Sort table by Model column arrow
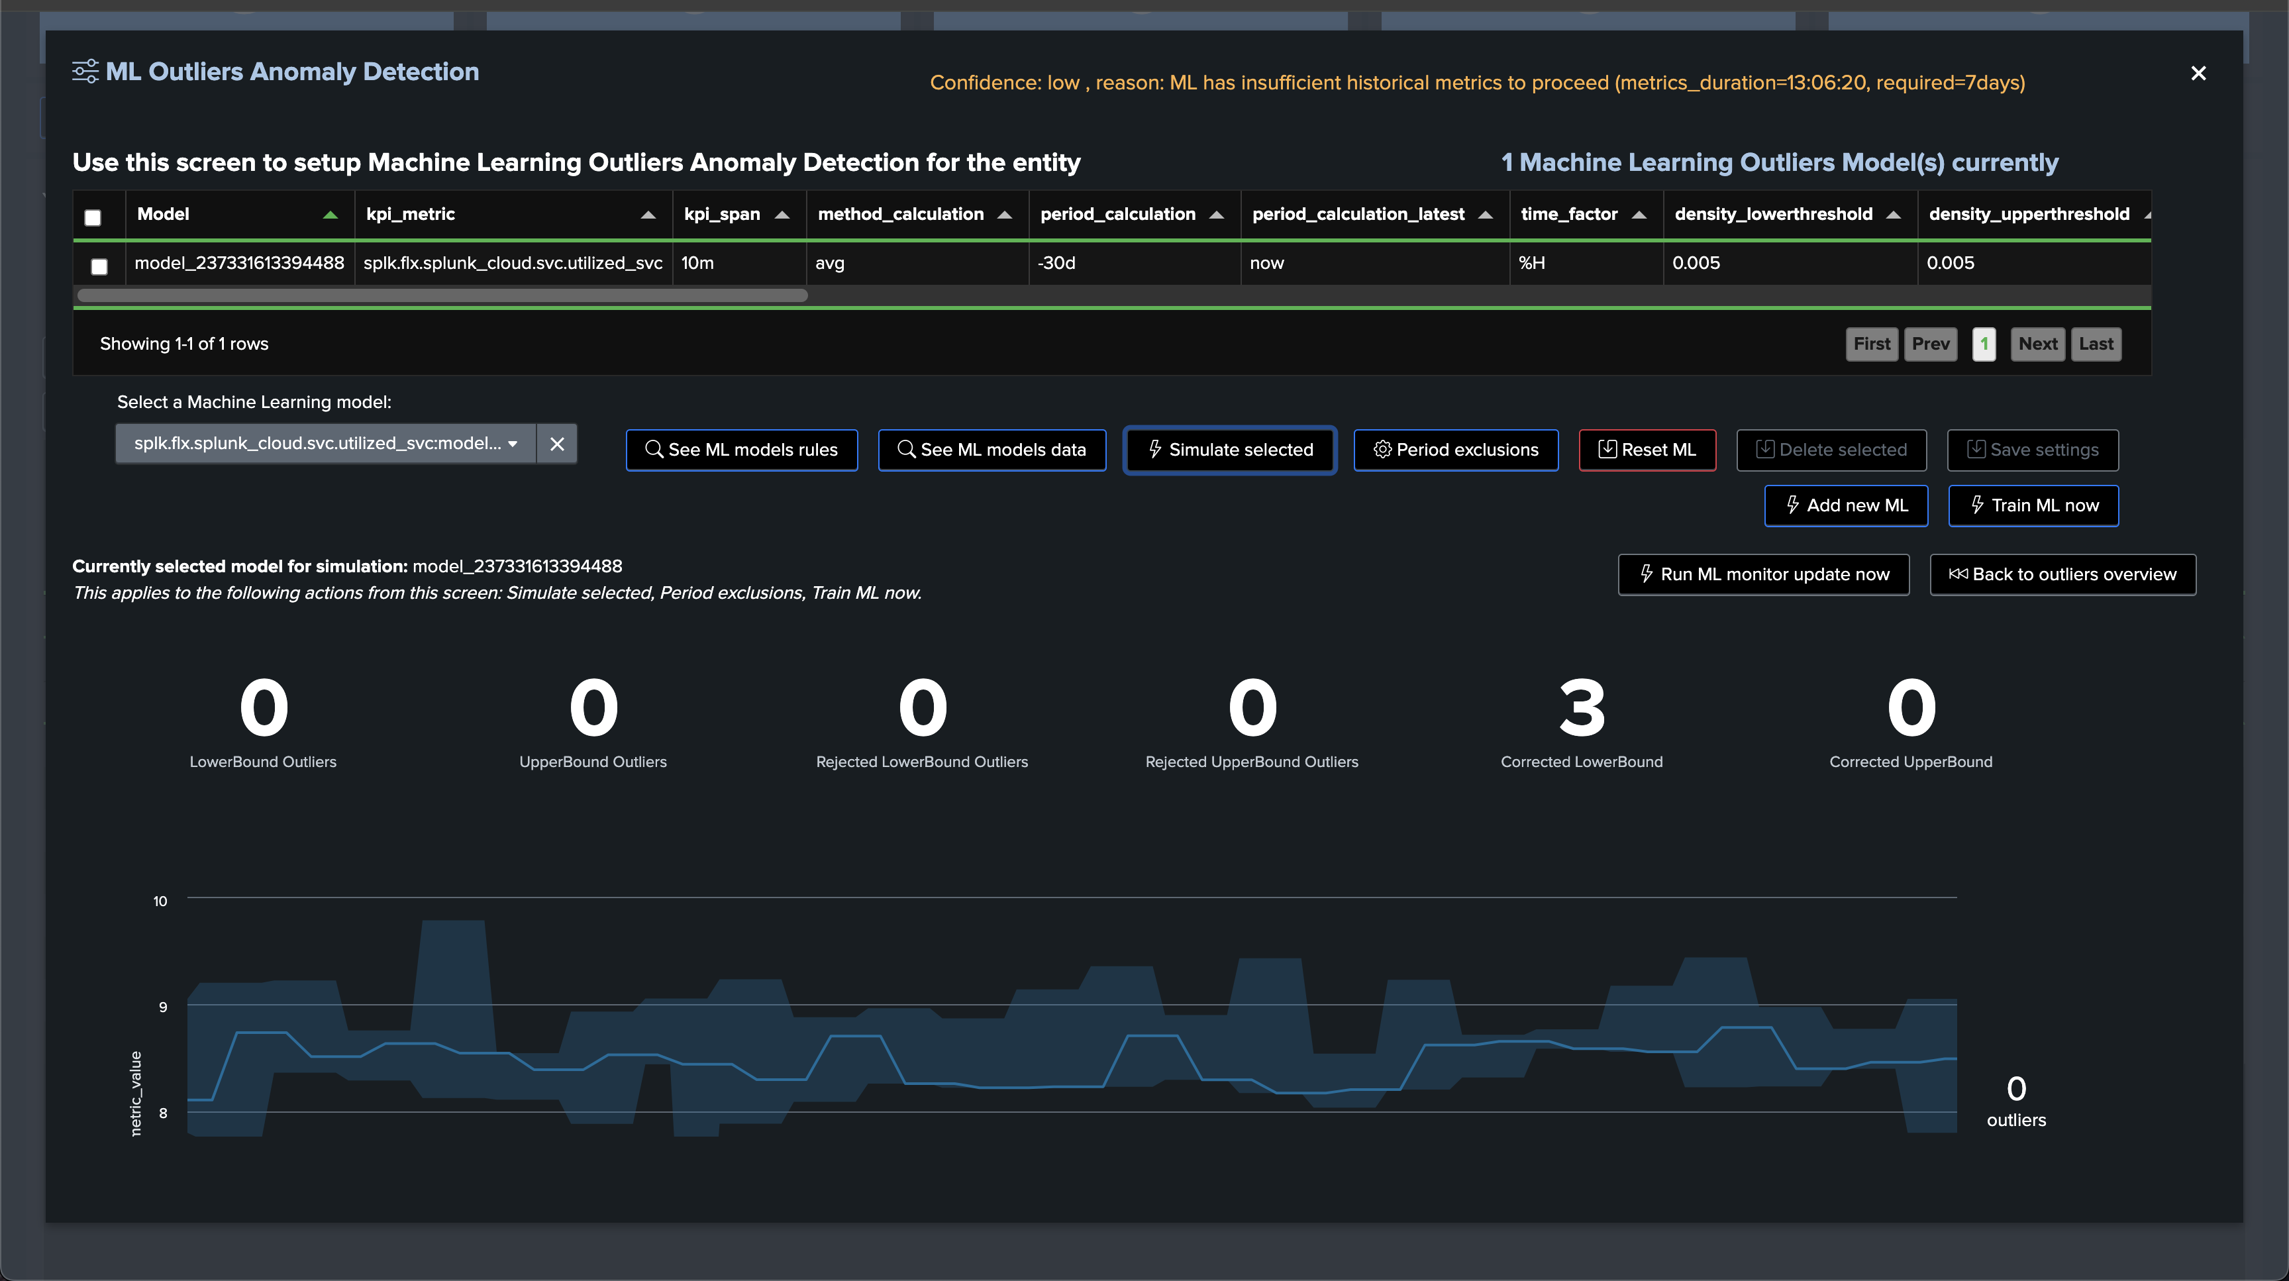Image resolution: width=2289 pixels, height=1281 pixels. point(331,215)
